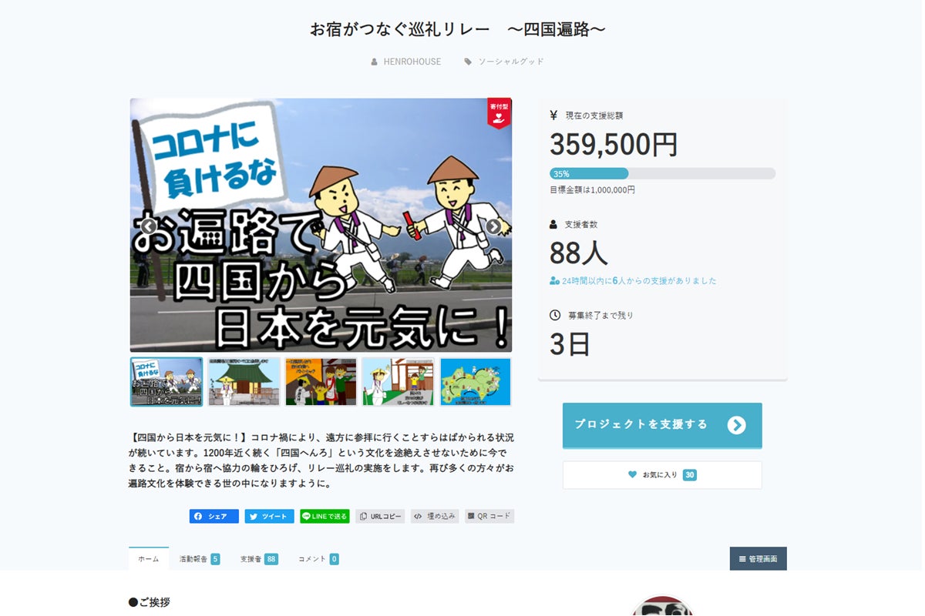Select the コメント tab

coord(318,559)
